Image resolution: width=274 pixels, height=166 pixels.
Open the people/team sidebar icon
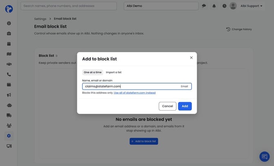9,125
